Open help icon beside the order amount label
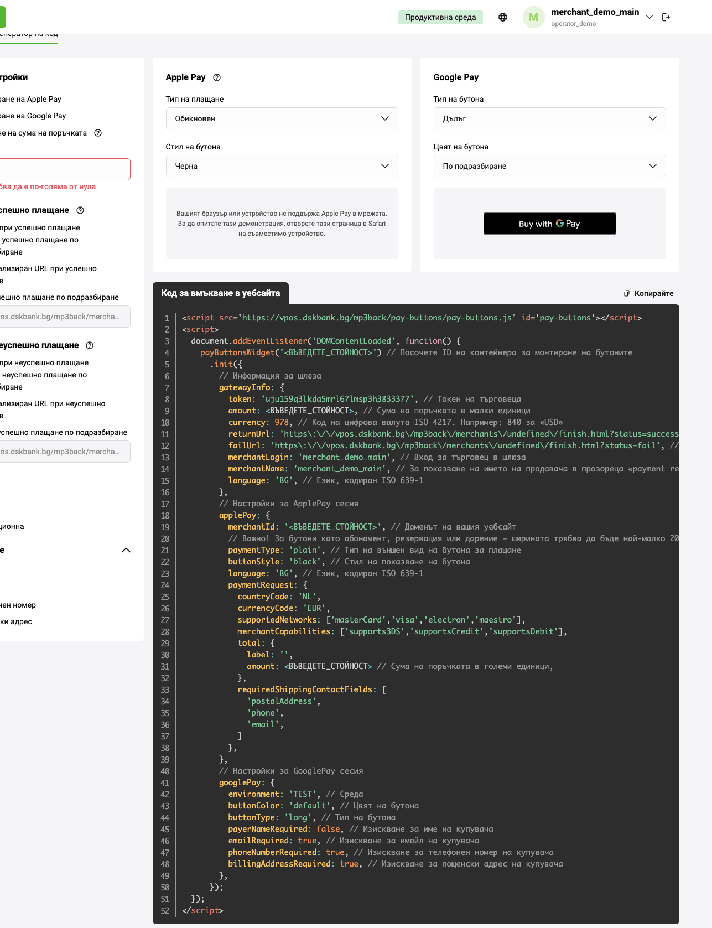Screen dimensions: 712x928 [x=98, y=133]
